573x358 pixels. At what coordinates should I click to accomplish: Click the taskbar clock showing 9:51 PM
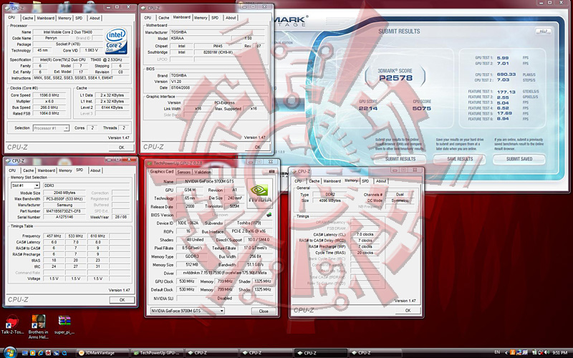559,352
